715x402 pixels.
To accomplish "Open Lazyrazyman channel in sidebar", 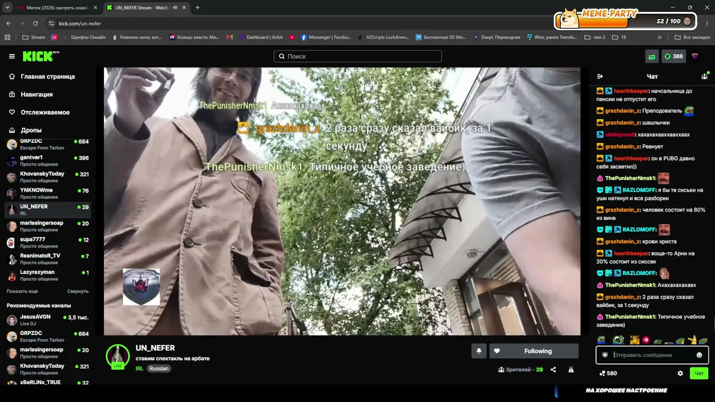I will [x=47, y=275].
